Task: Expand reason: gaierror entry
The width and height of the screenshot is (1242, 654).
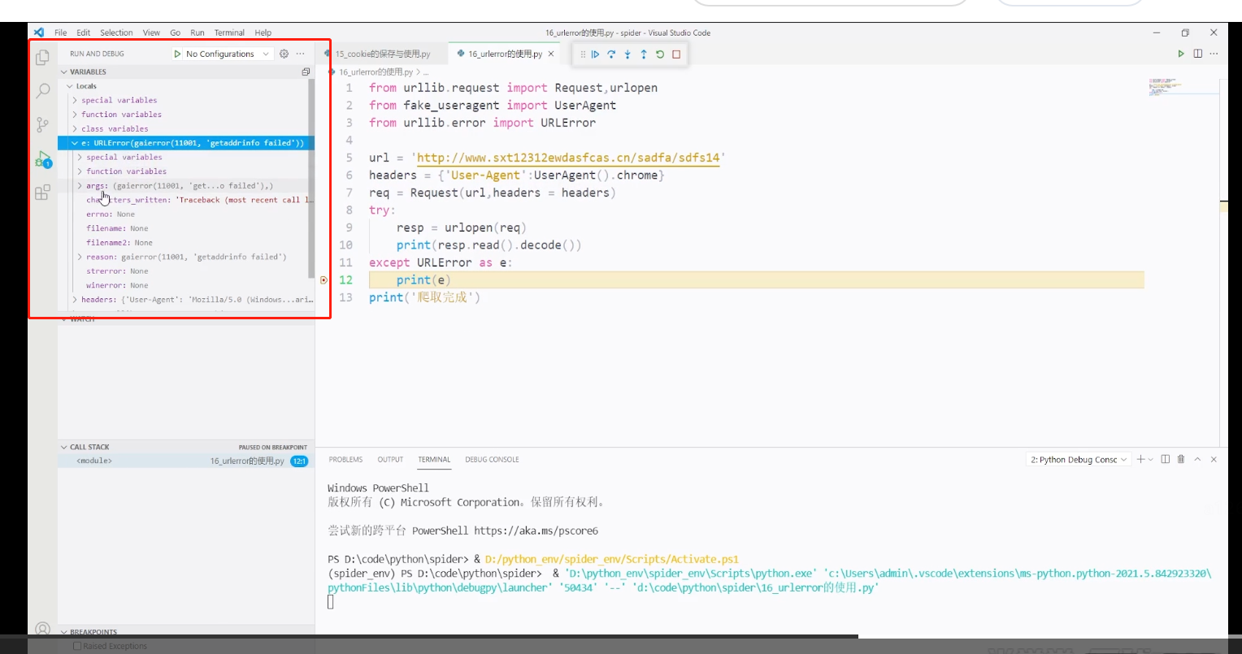Action: (80, 257)
